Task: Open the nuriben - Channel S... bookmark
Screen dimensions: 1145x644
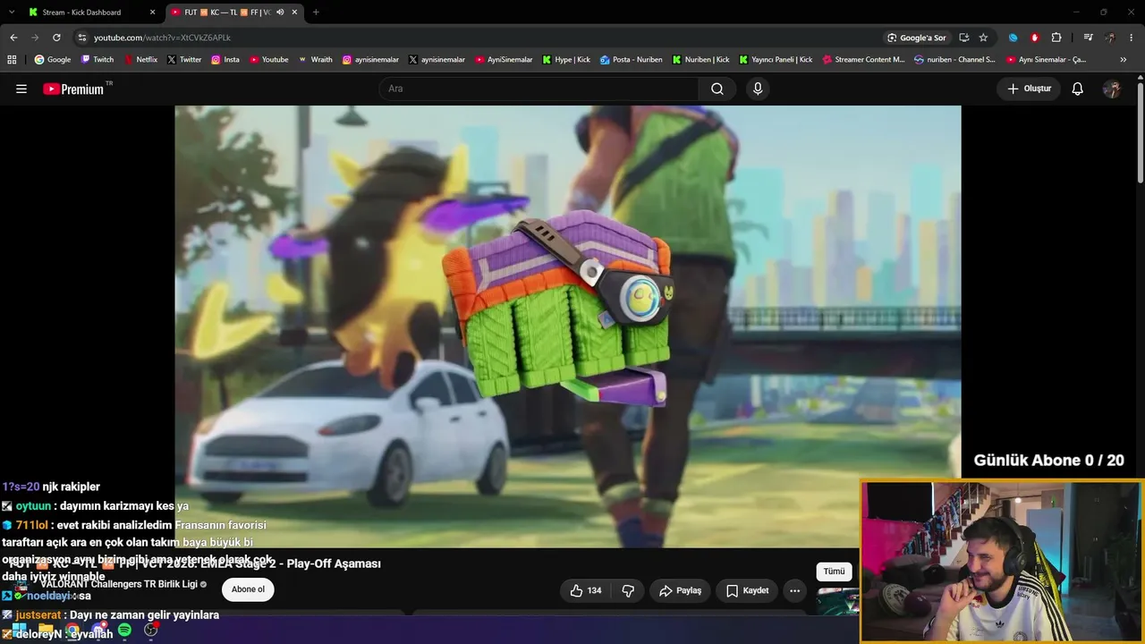Action: [954, 60]
